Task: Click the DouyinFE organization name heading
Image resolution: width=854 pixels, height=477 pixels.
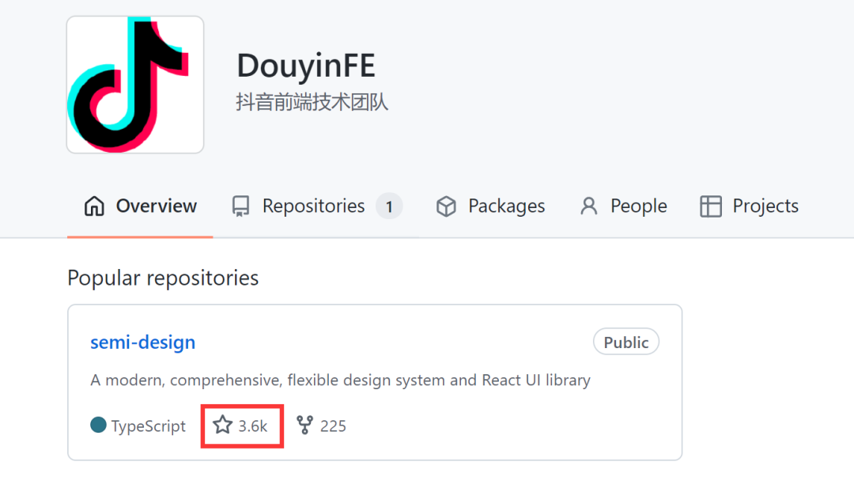Action: pos(306,66)
